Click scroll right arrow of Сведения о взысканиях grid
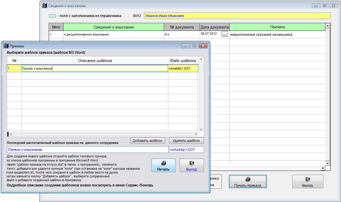The height and width of the screenshot is (202, 341). (x=323, y=168)
